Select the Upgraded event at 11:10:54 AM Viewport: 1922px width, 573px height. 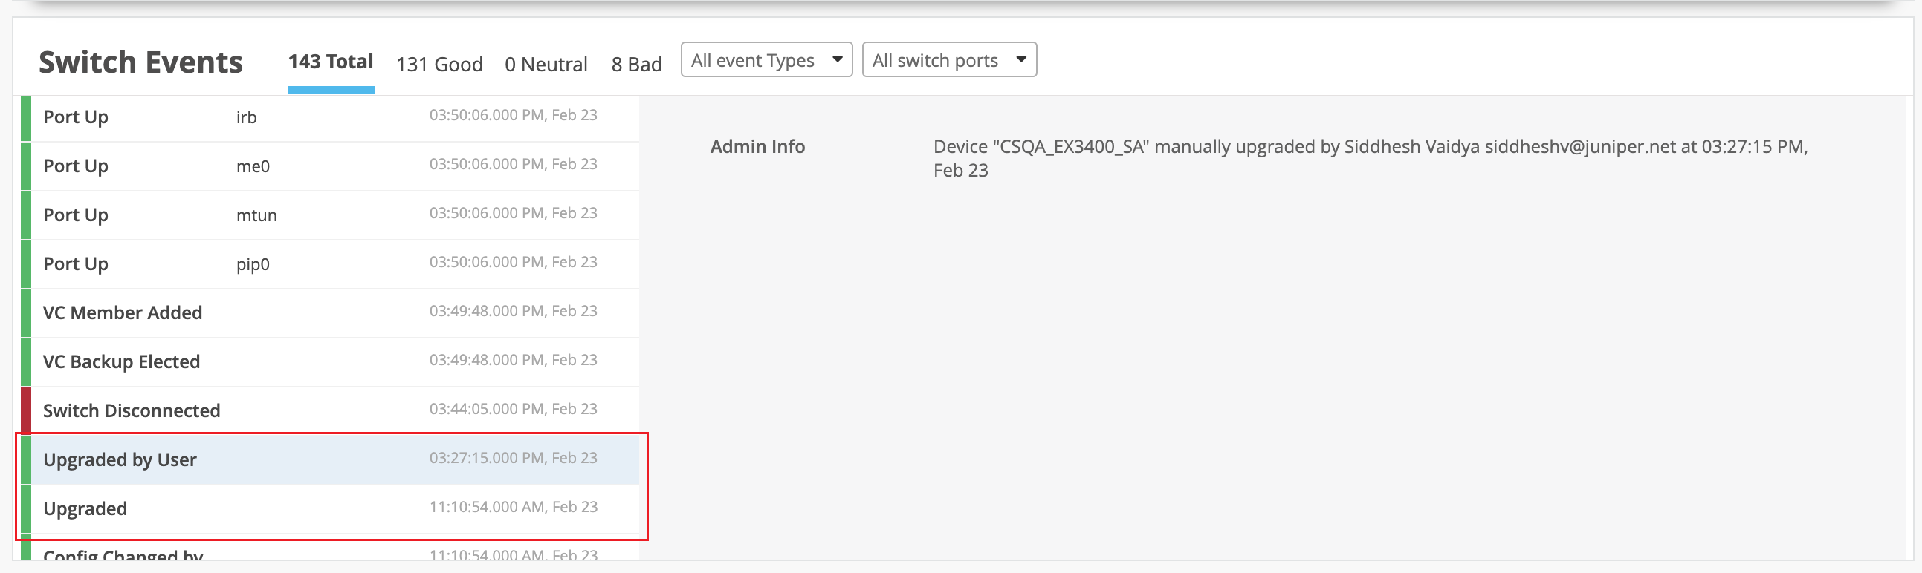coord(329,509)
